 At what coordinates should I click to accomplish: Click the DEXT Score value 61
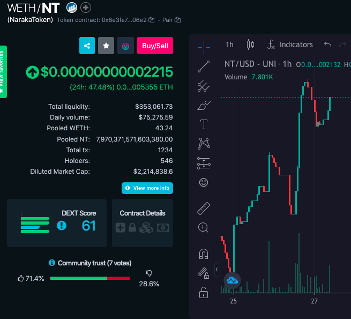(88, 226)
